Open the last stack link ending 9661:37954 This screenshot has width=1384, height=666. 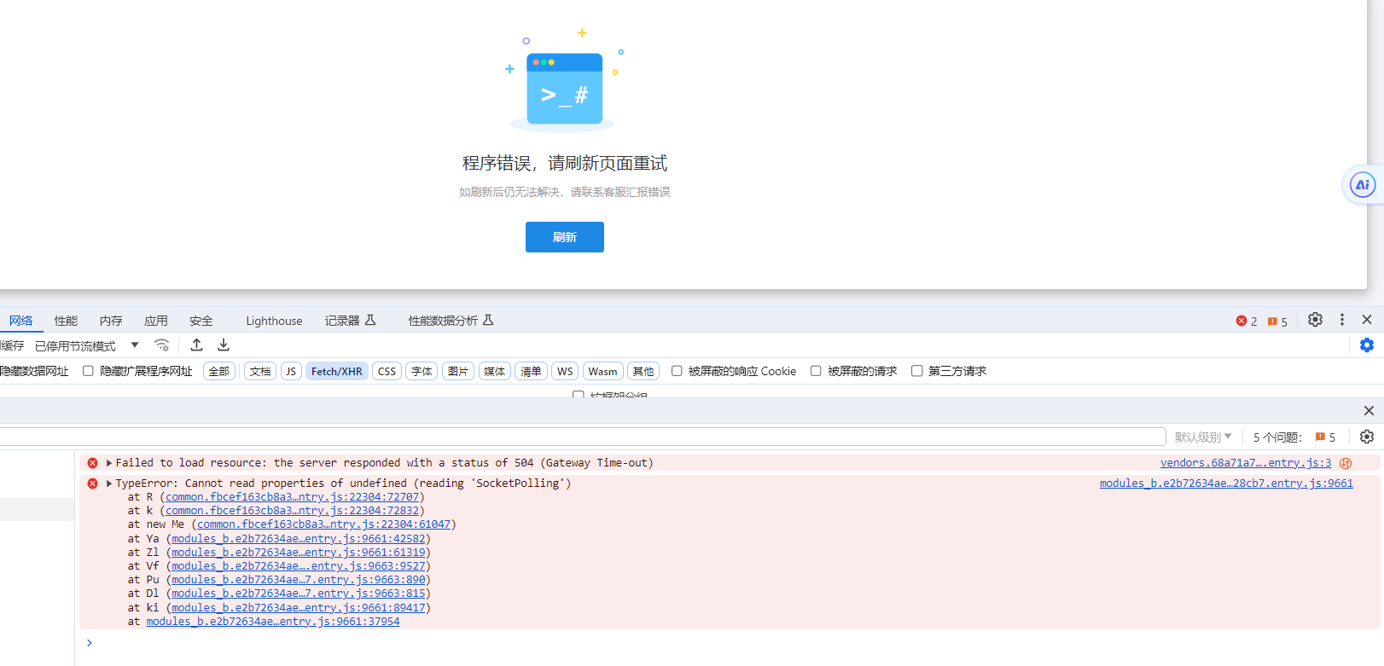[x=273, y=622]
